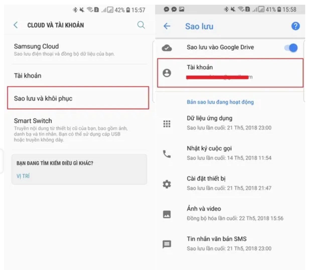Tap the photos image icon
This screenshot has height=270, width=320.
167,214
